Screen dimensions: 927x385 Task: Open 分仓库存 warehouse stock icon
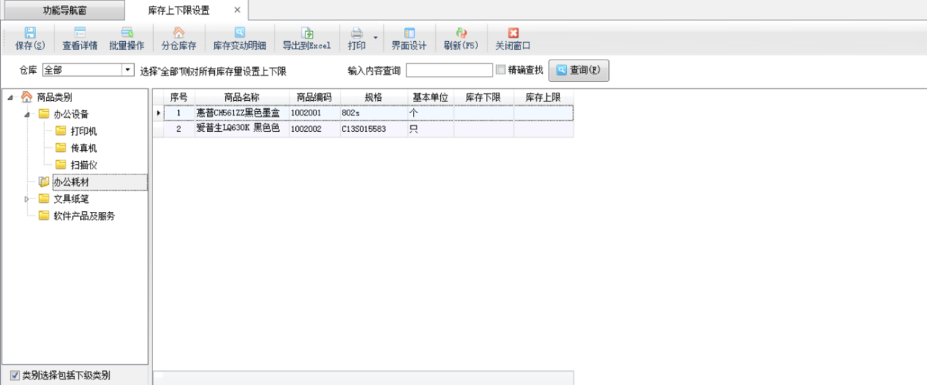coord(178,33)
